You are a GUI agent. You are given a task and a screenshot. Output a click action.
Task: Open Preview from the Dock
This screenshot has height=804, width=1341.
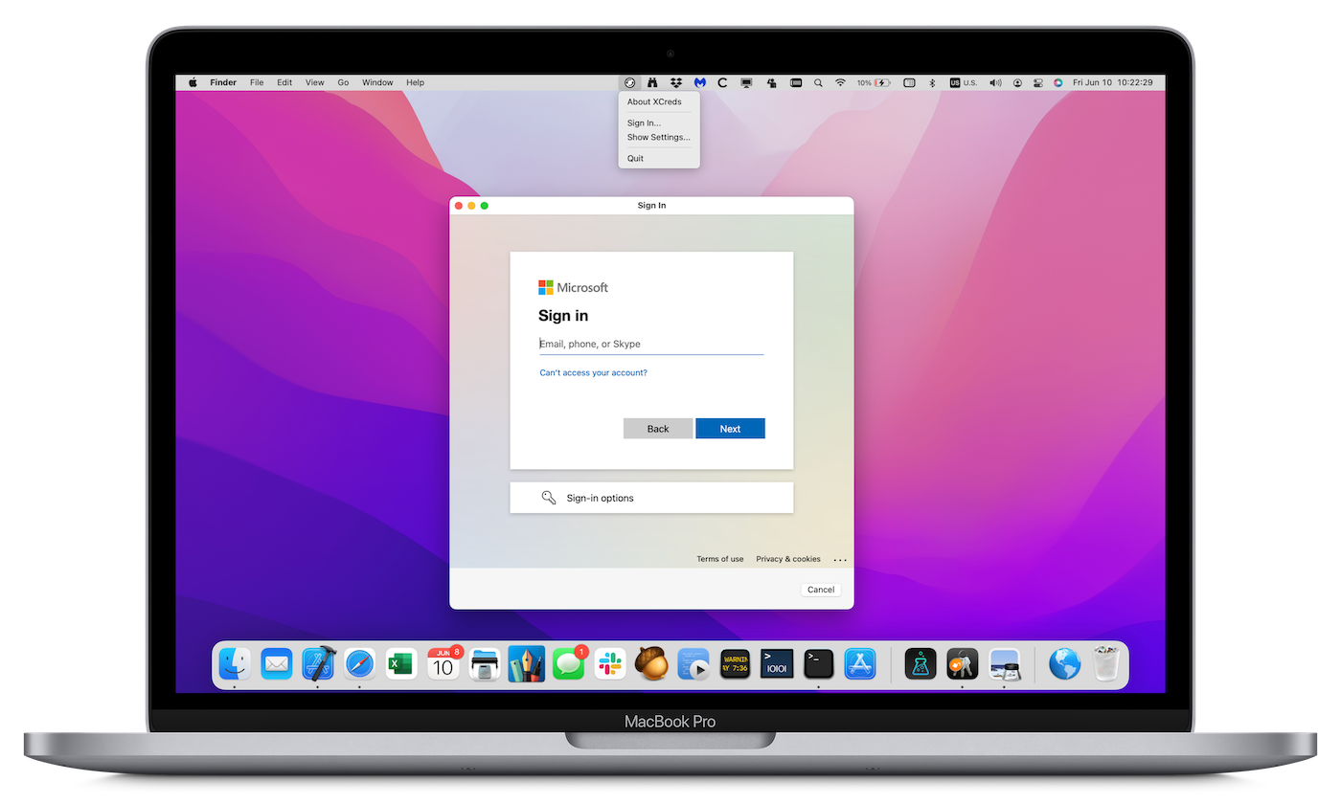coord(1004,663)
